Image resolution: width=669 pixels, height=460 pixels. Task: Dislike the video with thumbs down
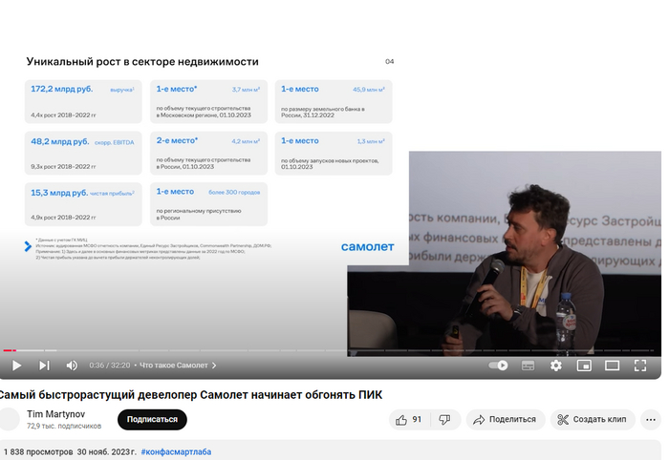click(444, 420)
